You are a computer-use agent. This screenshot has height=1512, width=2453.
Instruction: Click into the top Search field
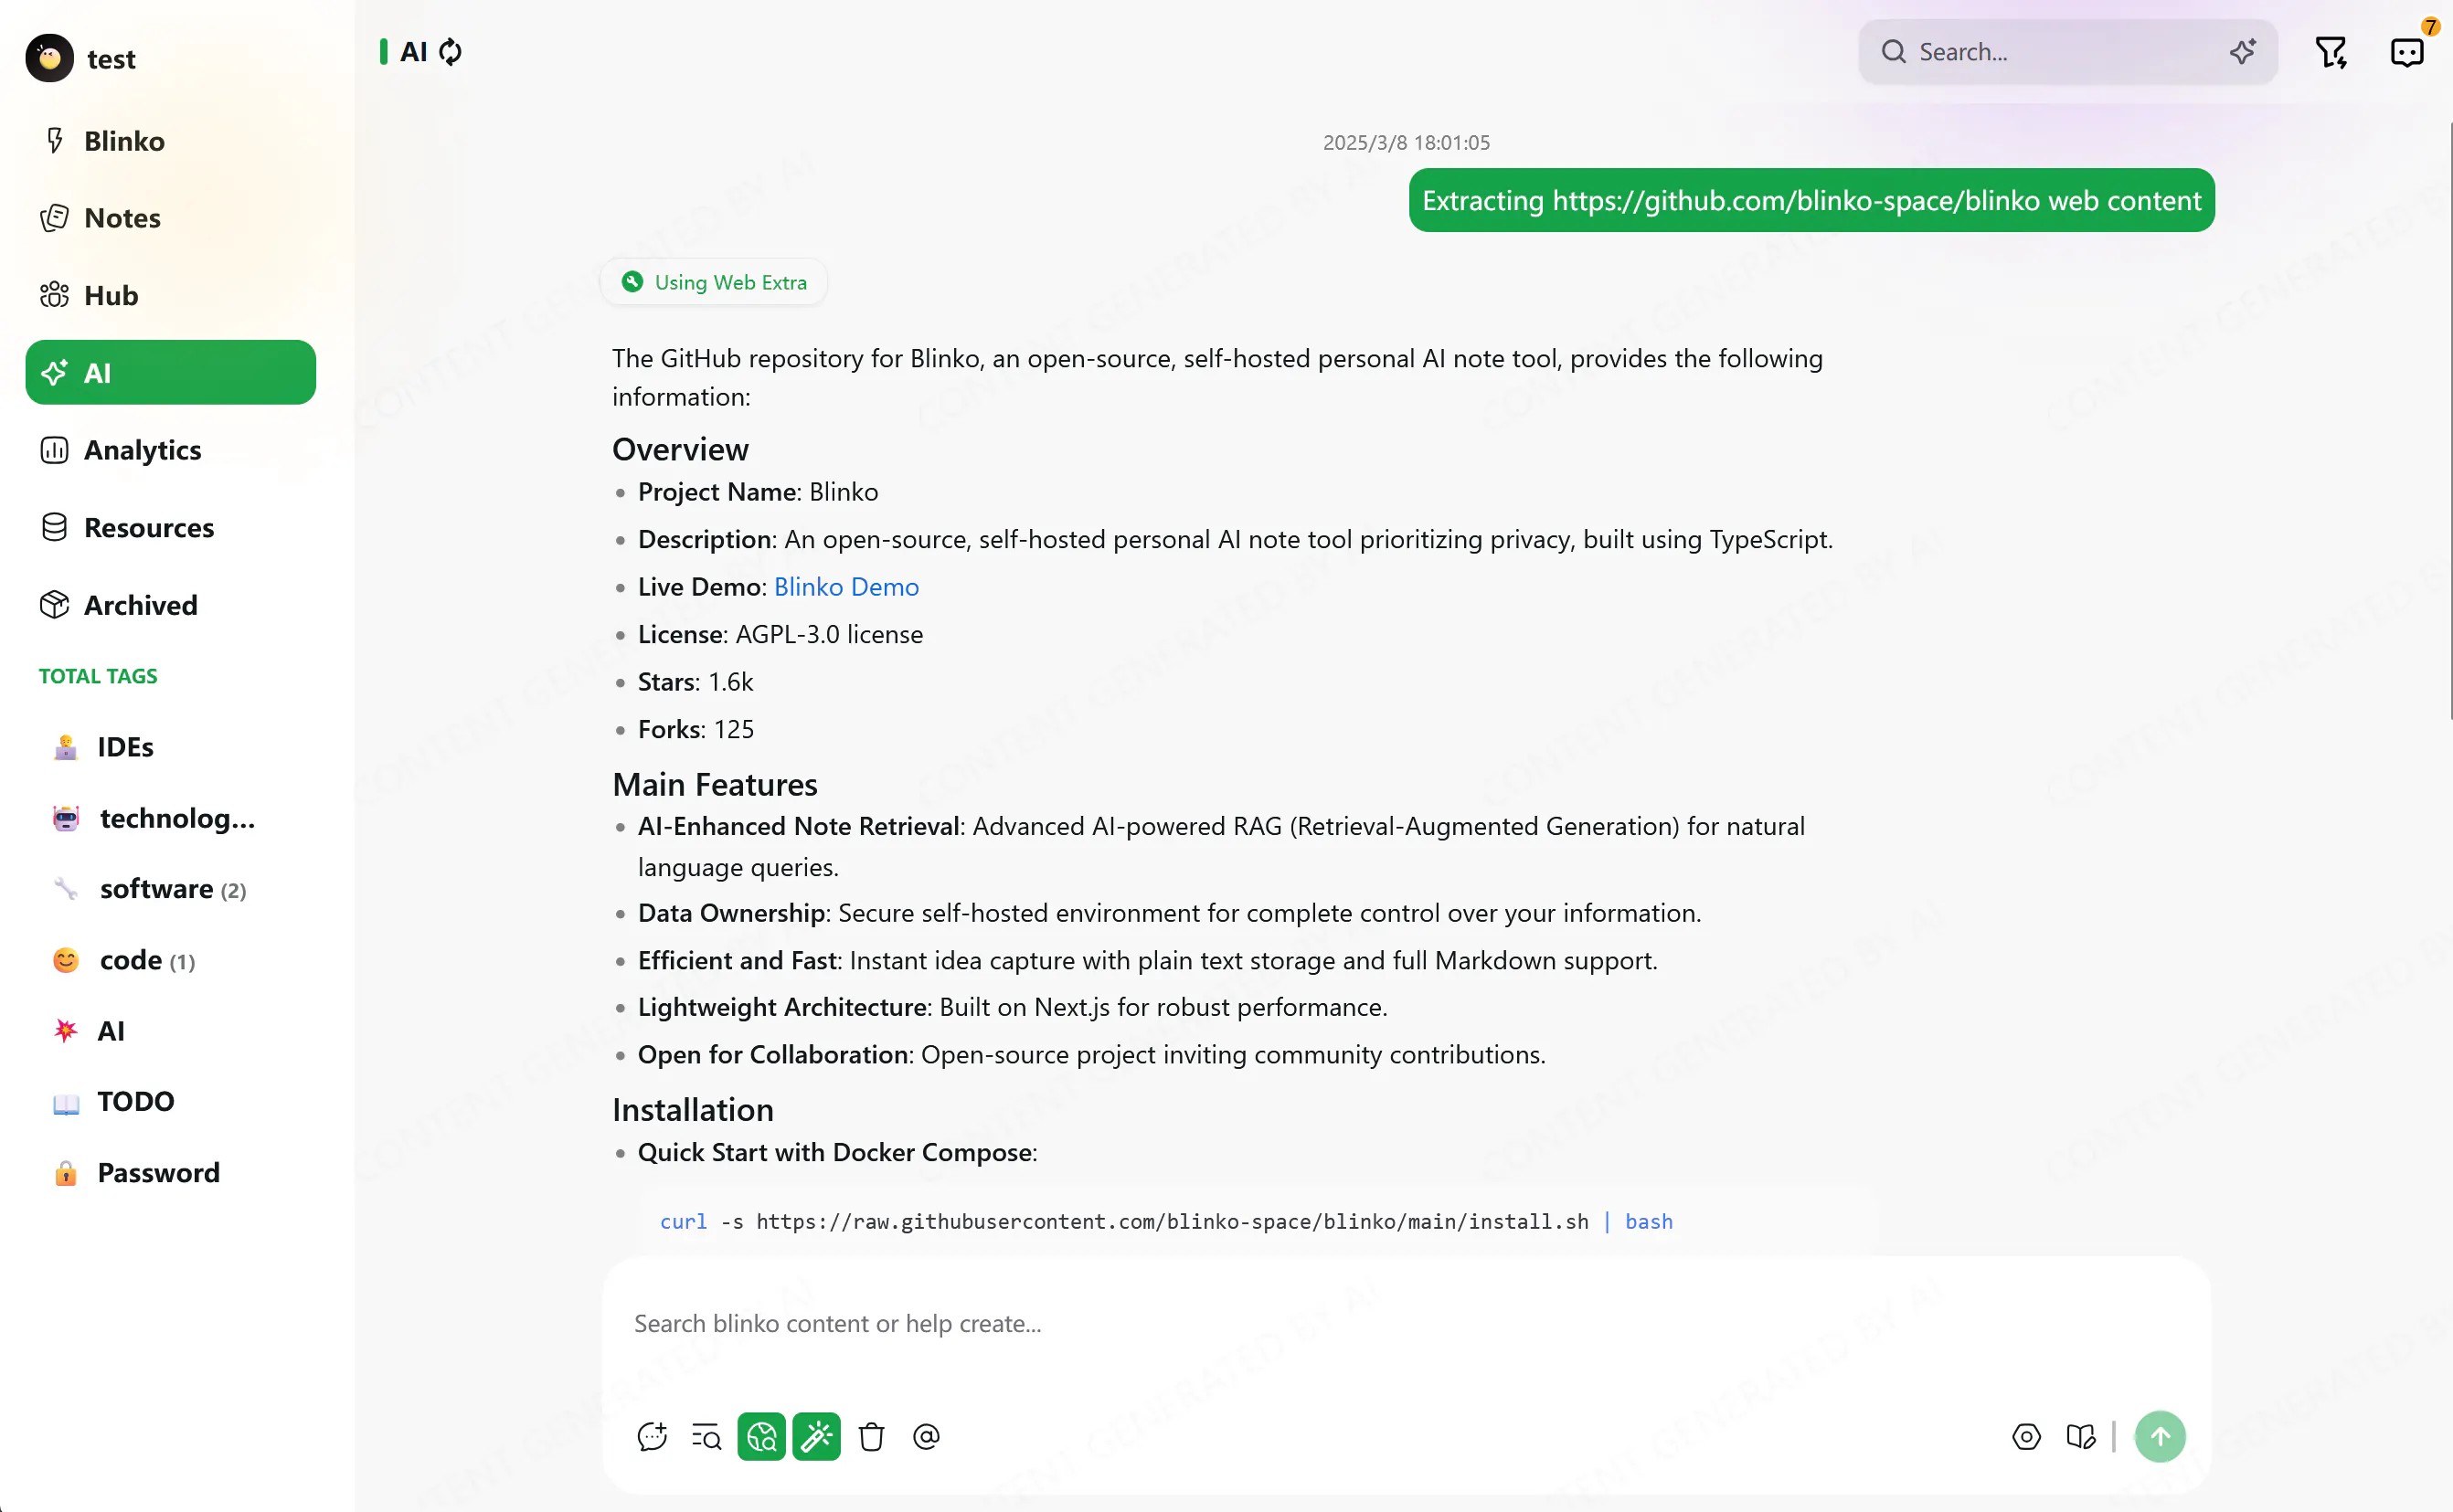pyautogui.click(x=2066, y=52)
